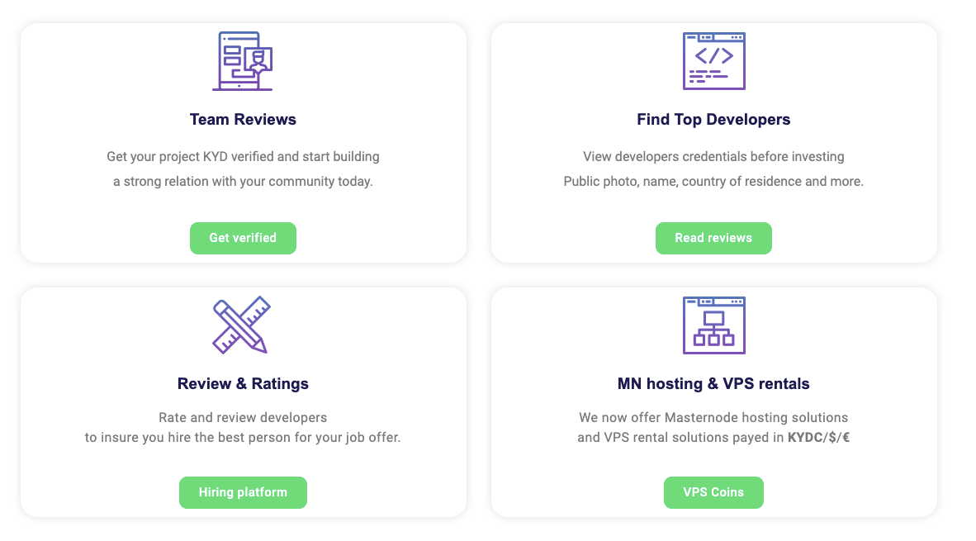Click the Find Top Developers heading
Viewport: 976px width, 541px height.
(713, 120)
